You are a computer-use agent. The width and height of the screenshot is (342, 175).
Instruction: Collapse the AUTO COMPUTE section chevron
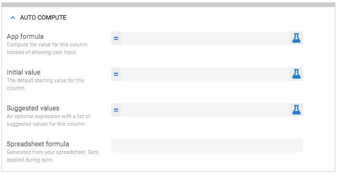(13, 18)
